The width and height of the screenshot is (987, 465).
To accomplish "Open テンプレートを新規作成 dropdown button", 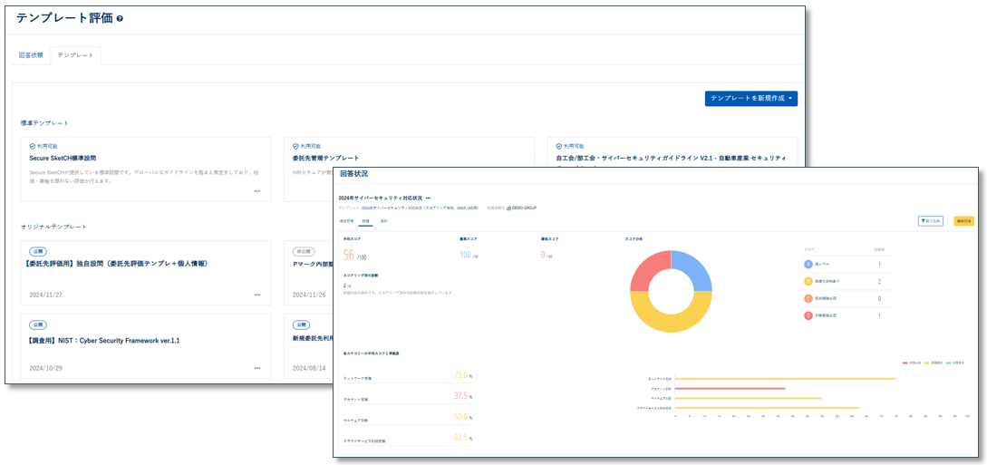I will pyautogui.click(x=751, y=99).
